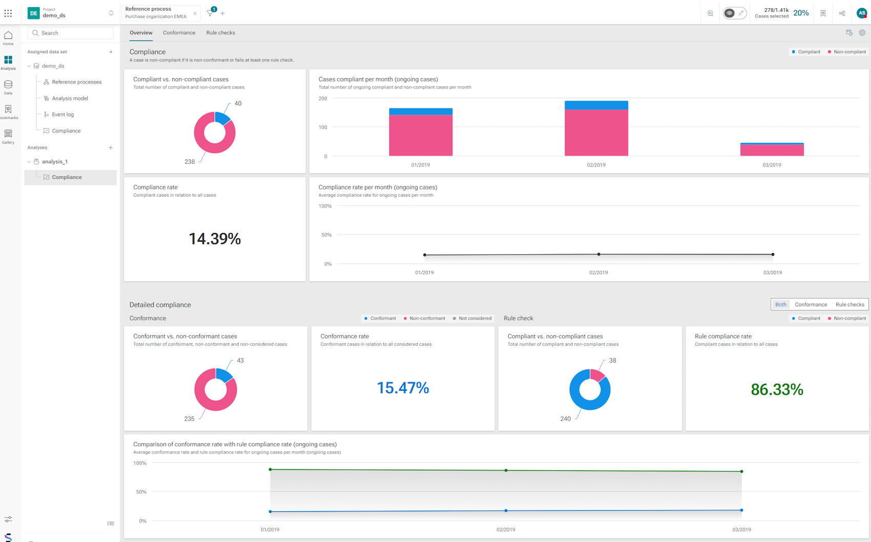Collapse the demo_ds tree node
The image size is (871, 542).
[29, 66]
